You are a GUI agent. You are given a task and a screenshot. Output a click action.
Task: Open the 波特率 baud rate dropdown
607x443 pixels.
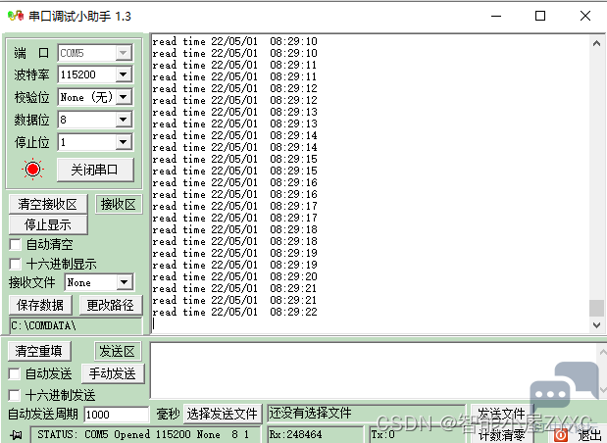pos(124,74)
